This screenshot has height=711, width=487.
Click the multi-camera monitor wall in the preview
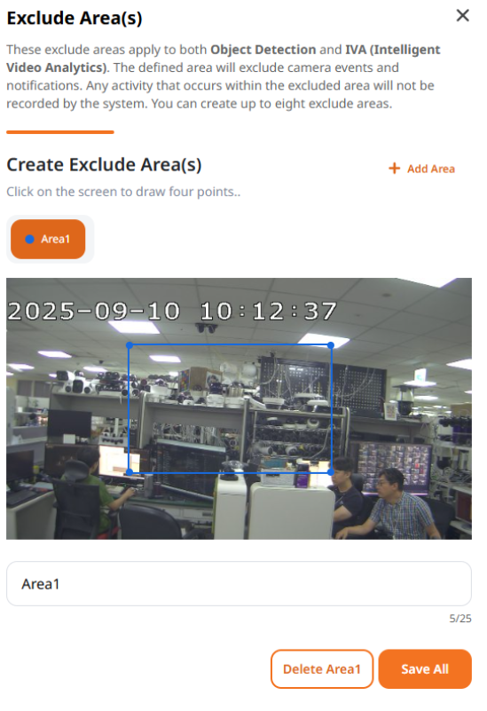[393, 467]
